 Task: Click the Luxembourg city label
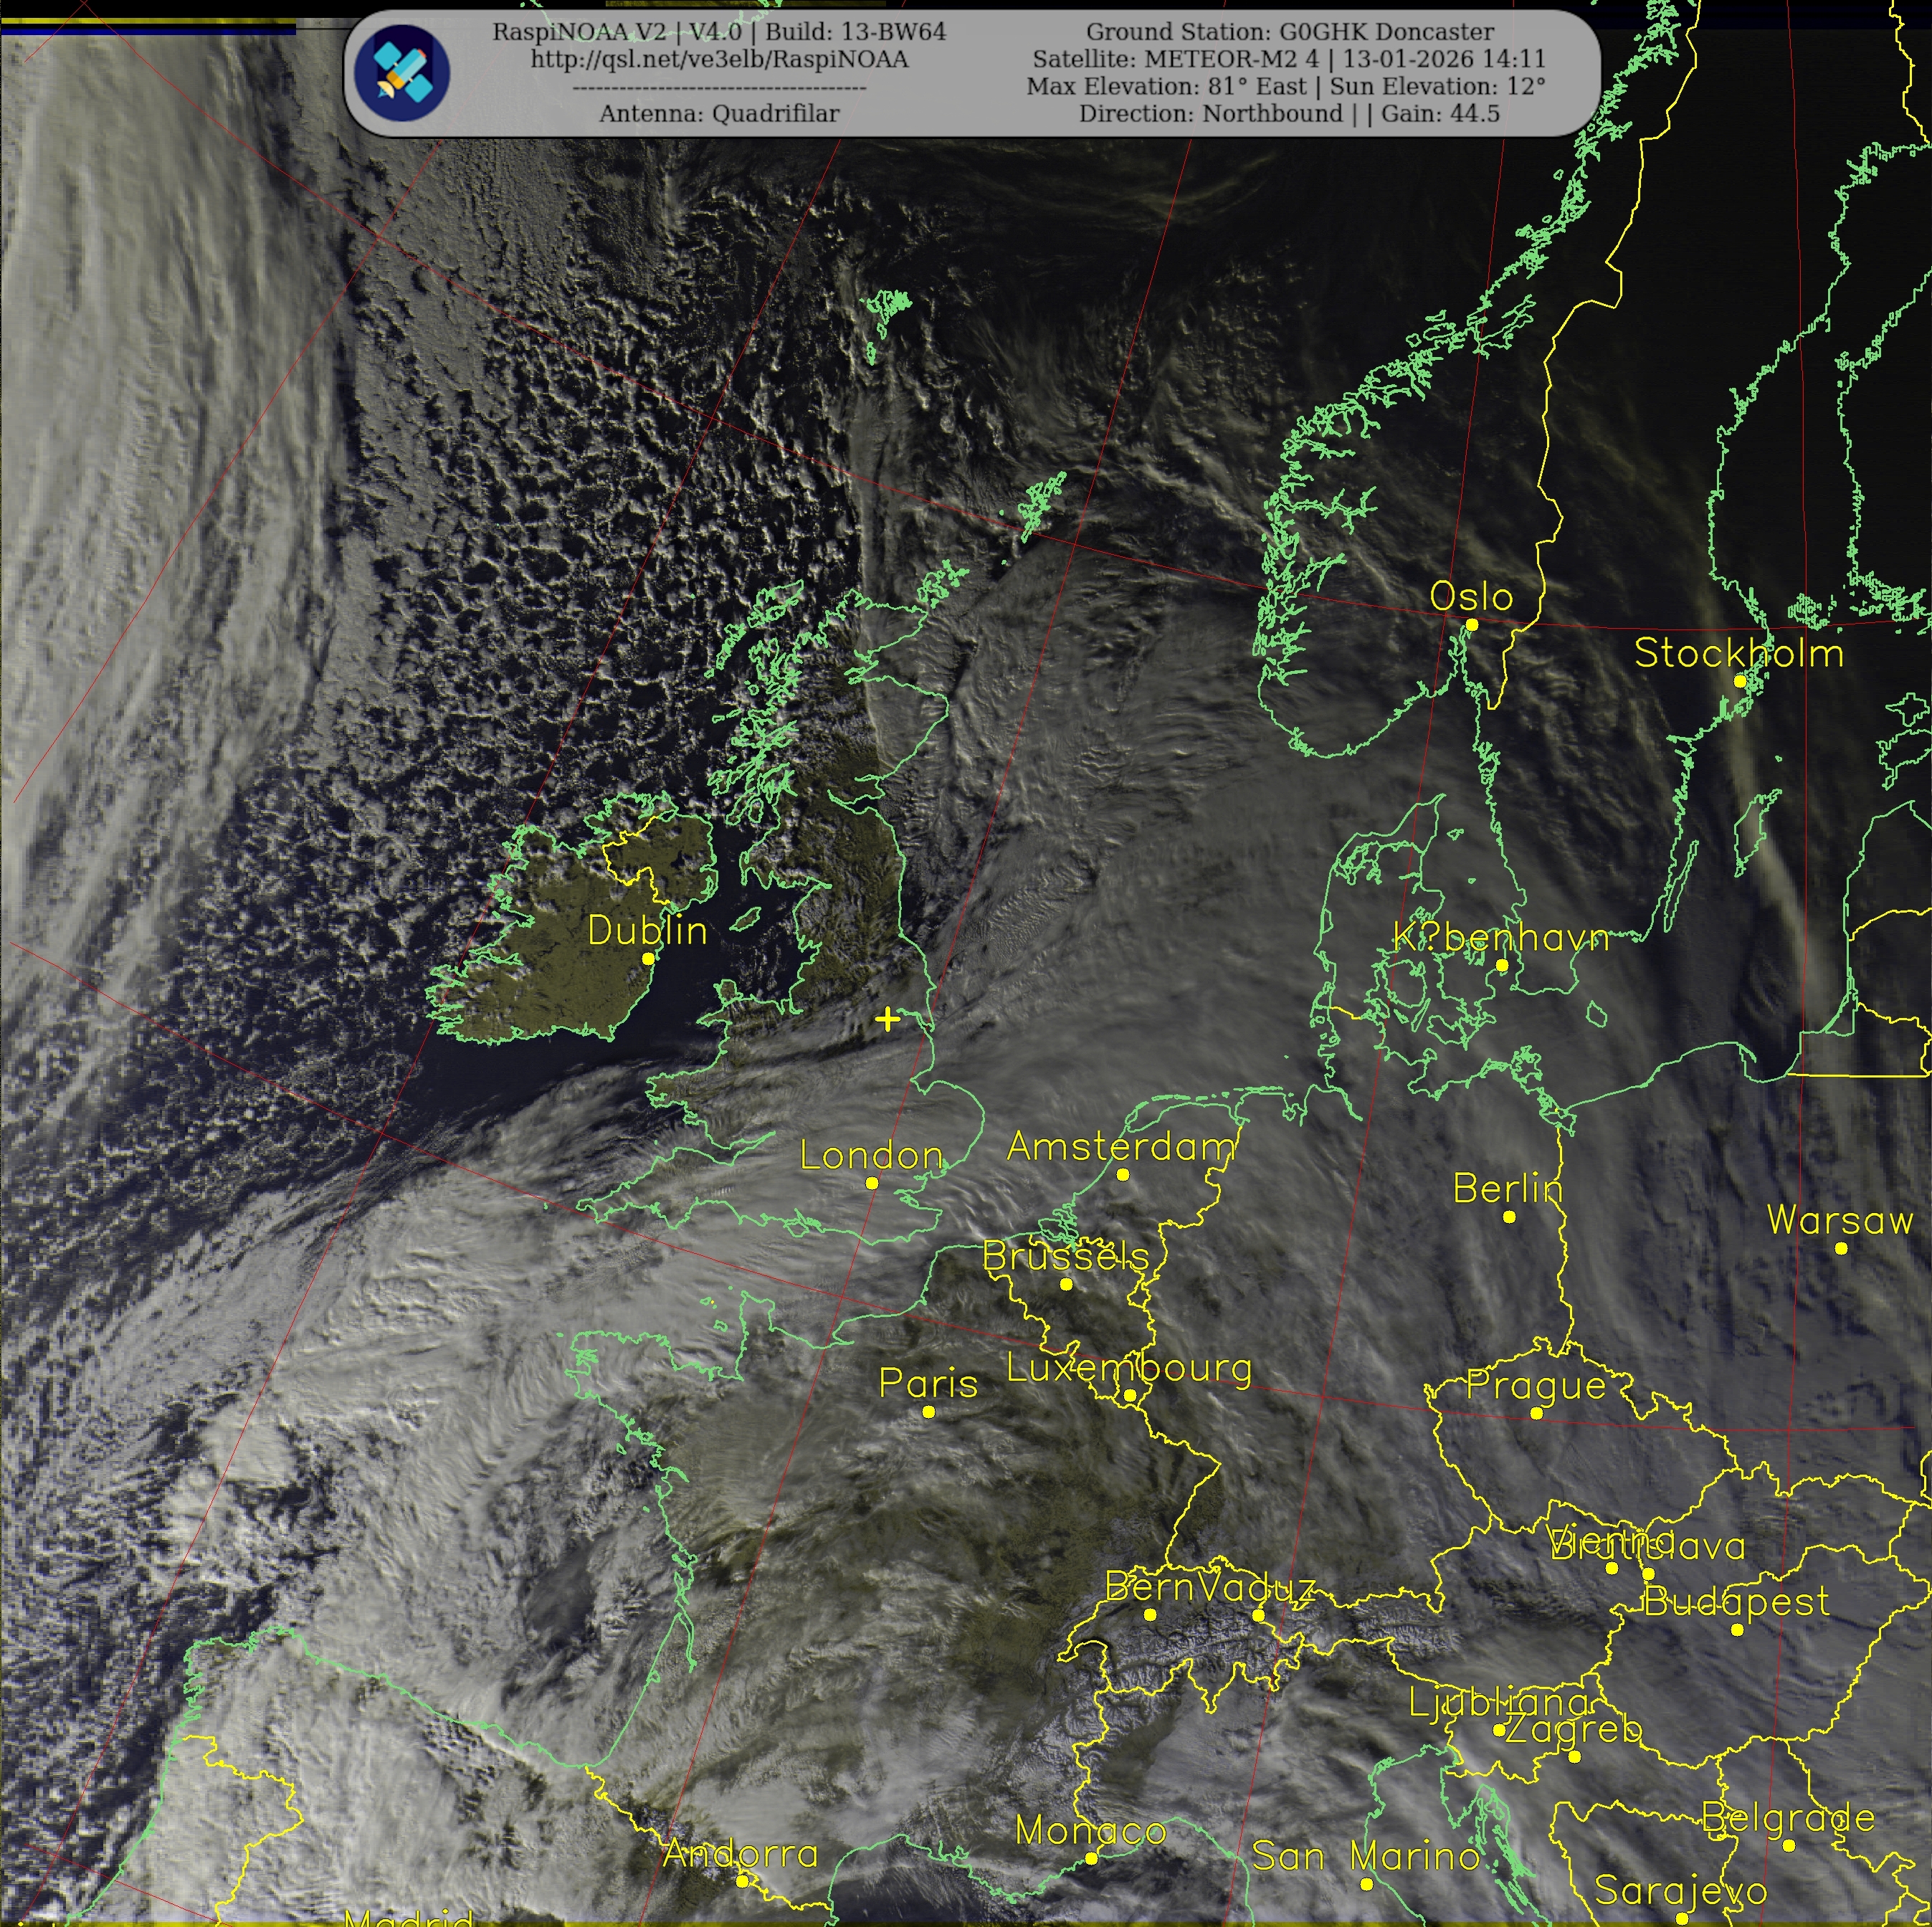[1129, 1368]
